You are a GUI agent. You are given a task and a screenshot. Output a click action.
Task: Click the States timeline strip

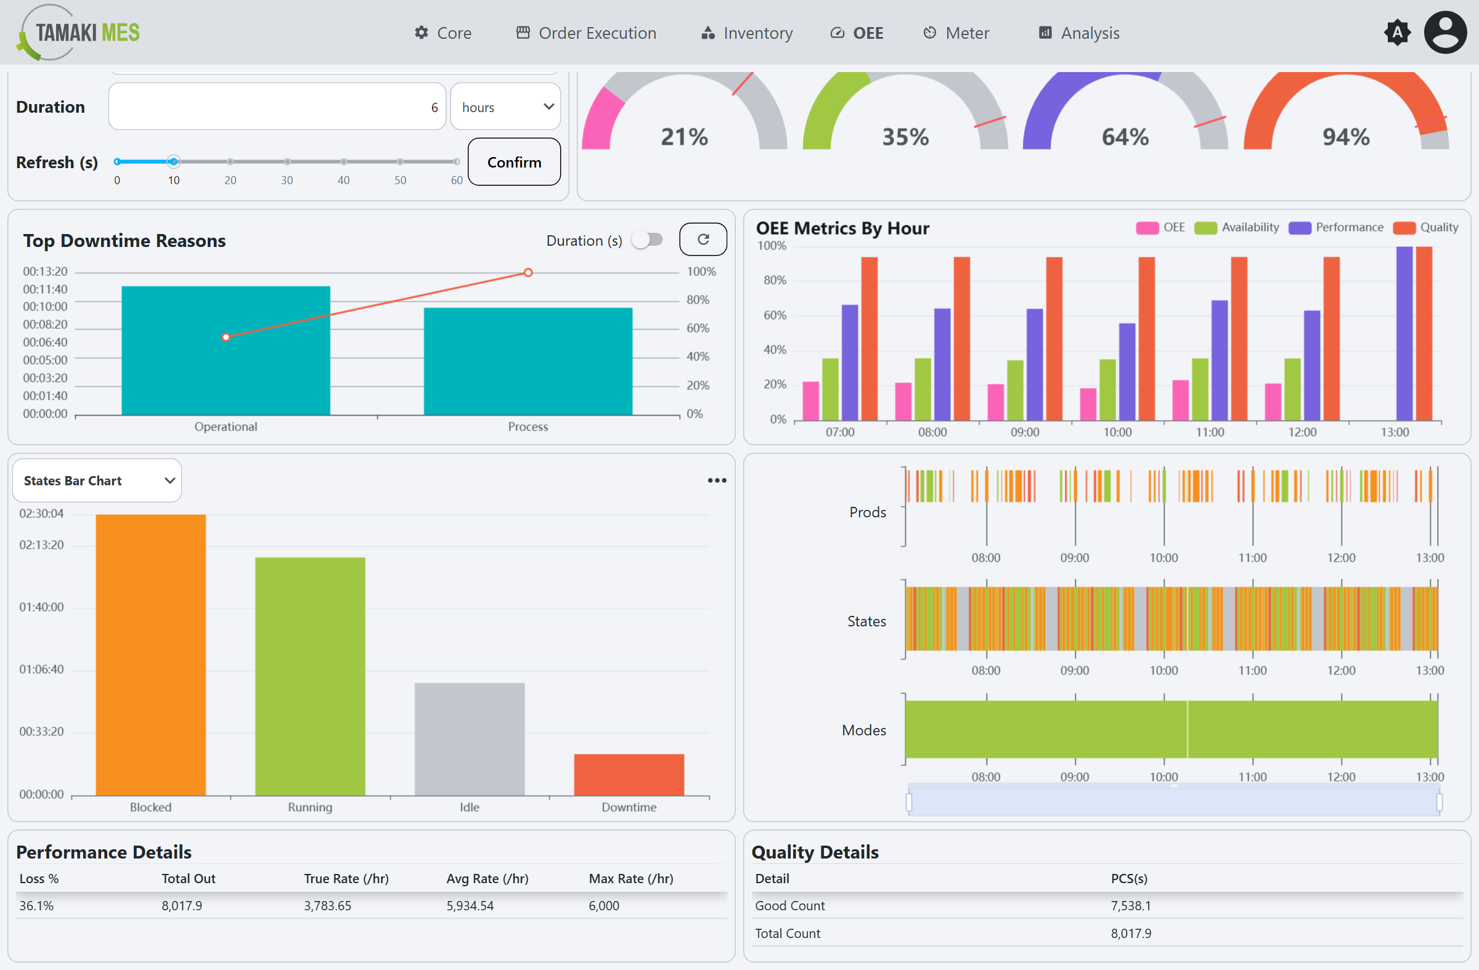pos(1171,618)
